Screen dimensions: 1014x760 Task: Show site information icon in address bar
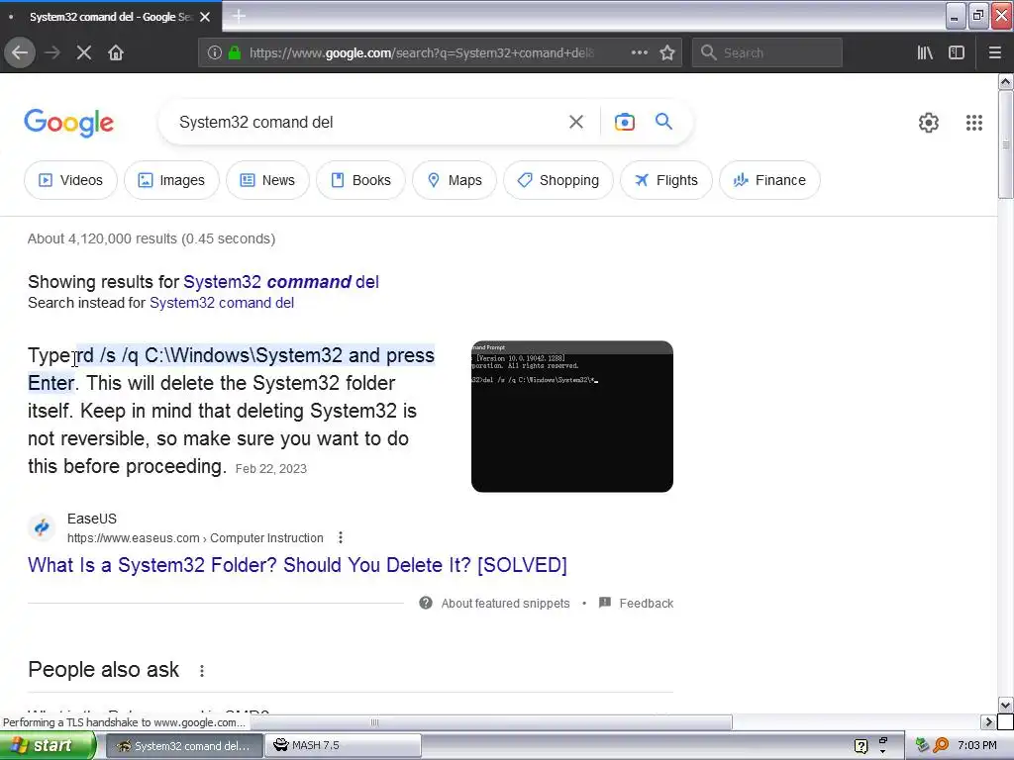click(215, 53)
